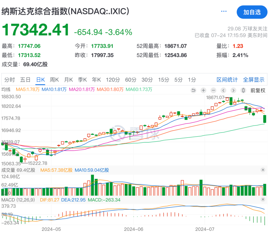The width and height of the screenshot is (270, 236).
Task: Open the three-dot more options menu
Action: click(x=224, y=12)
